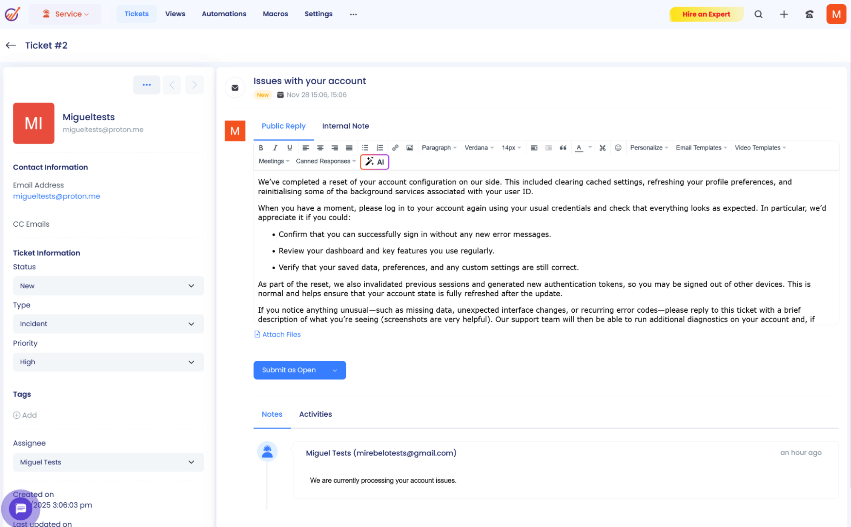Expand the Status dropdown showing New
The width and height of the screenshot is (851, 527).
tap(108, 285)
